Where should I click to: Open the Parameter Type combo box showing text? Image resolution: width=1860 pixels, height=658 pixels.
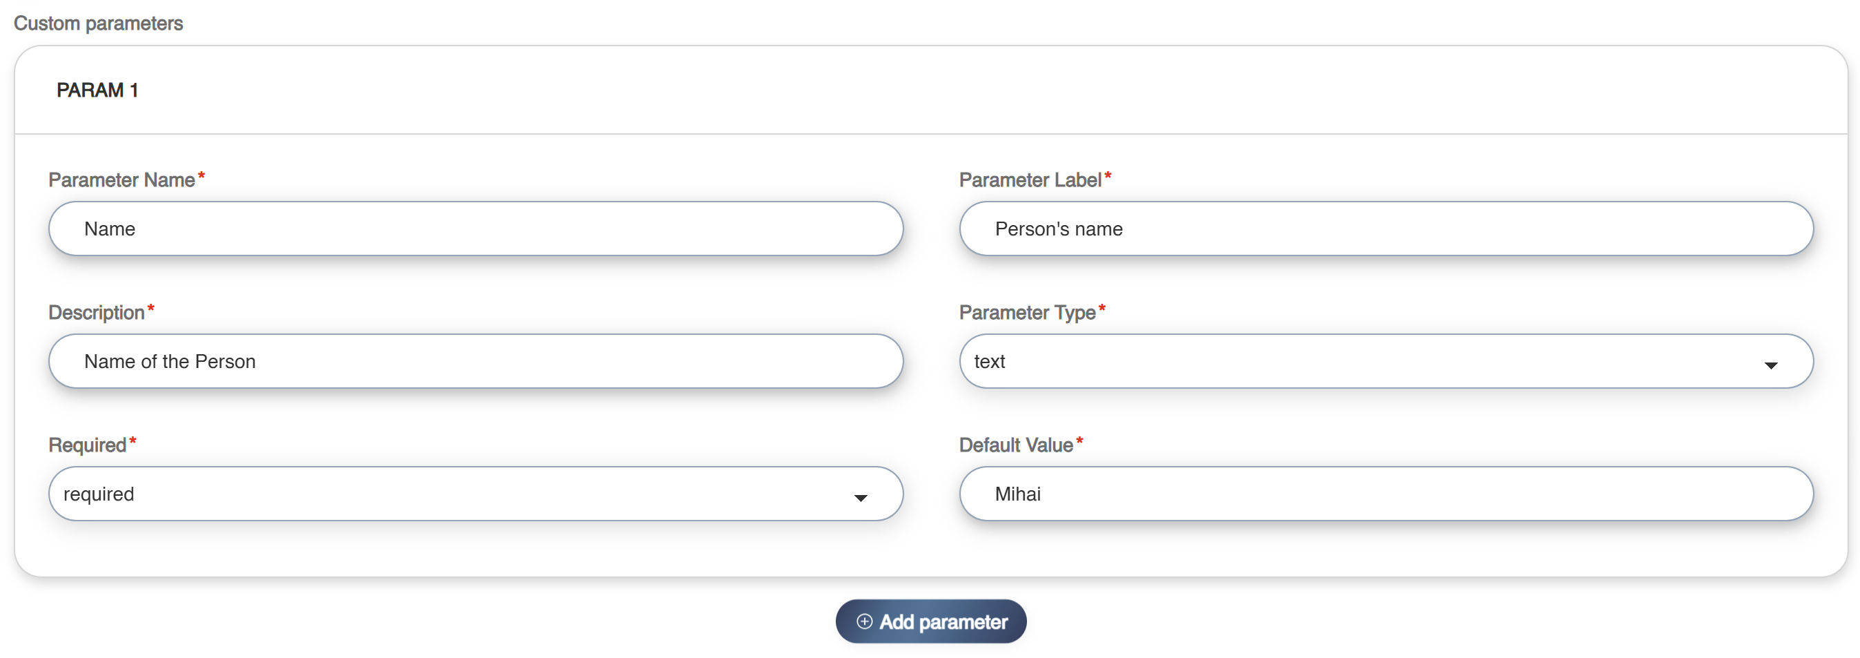pyautogui.click(x=1372, y=361)
